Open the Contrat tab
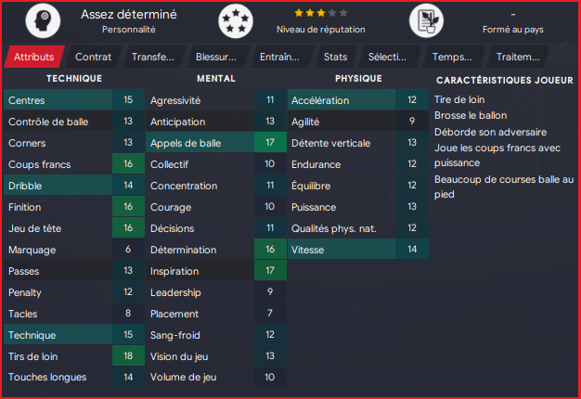The image size is (581, 399). coord(93,57)
